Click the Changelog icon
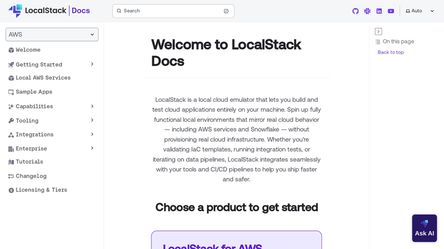Image resolution: width=444 pixels, height=249 pixels. [11, 176]
